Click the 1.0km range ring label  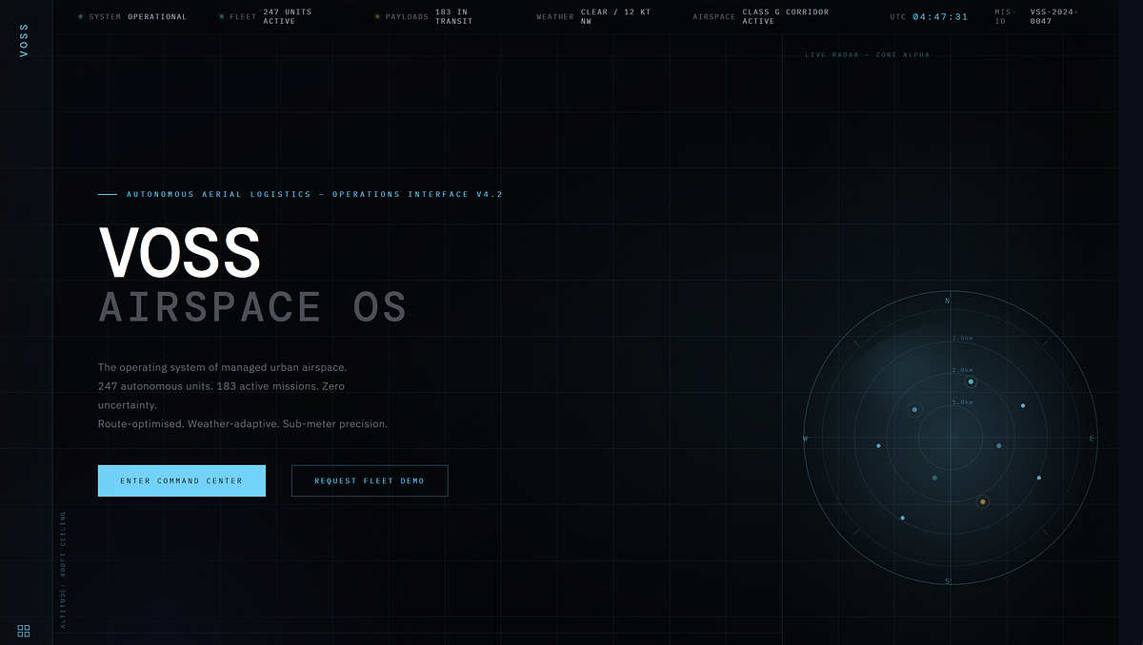tap(962, 402)
